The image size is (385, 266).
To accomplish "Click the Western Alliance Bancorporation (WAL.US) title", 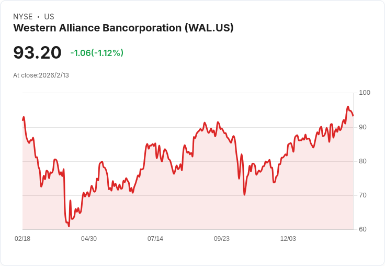I will [123, 28].
